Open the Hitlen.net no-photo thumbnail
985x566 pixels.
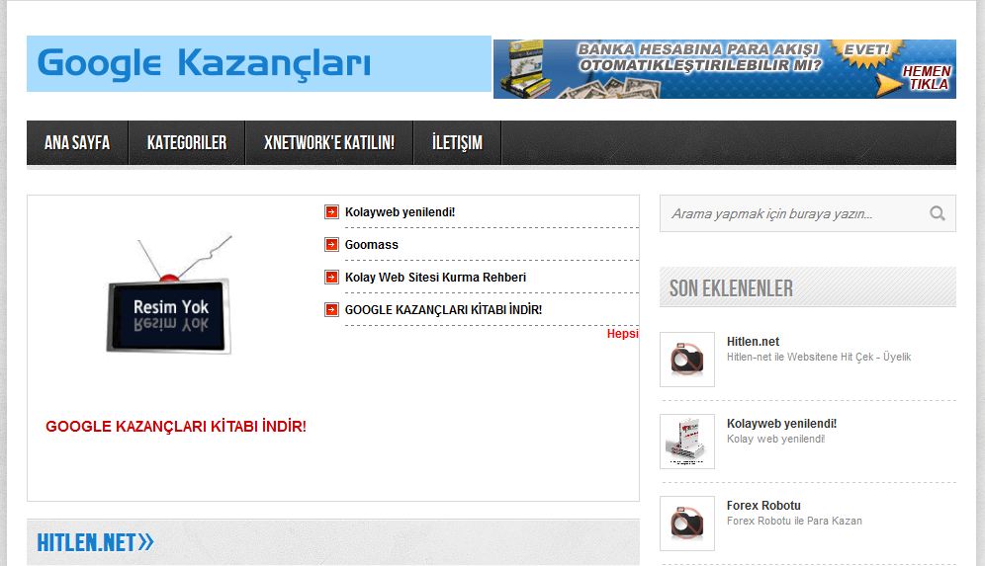(x=687, y=360)
